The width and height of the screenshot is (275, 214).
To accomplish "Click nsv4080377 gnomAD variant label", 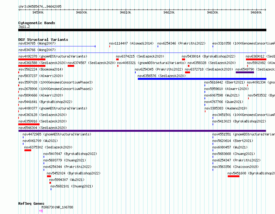I will click(53, 108).
